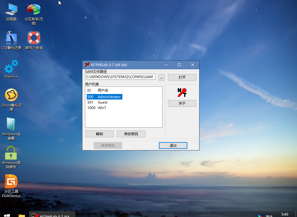Click the SAM file path text field

point(120,77)
